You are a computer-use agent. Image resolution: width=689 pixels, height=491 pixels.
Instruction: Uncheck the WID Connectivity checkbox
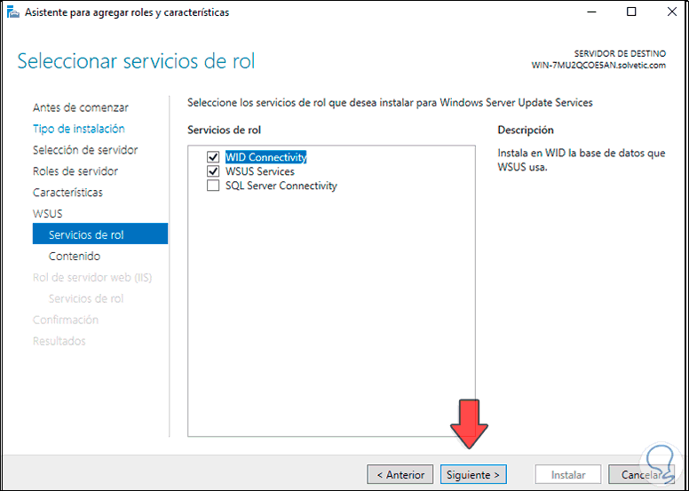(x=212, y=157)
